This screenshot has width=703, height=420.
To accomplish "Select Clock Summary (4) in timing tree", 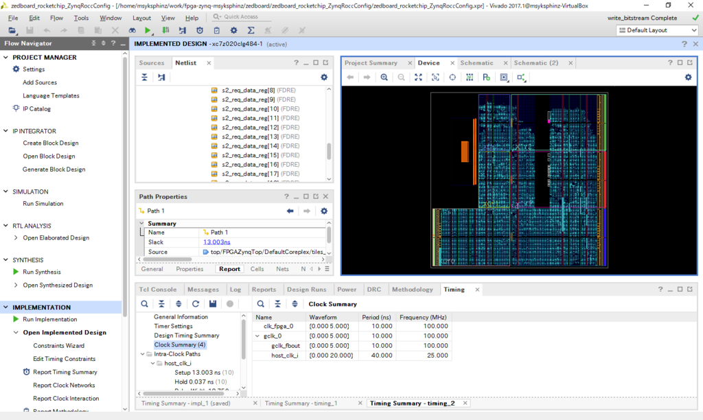I will 179,345.
